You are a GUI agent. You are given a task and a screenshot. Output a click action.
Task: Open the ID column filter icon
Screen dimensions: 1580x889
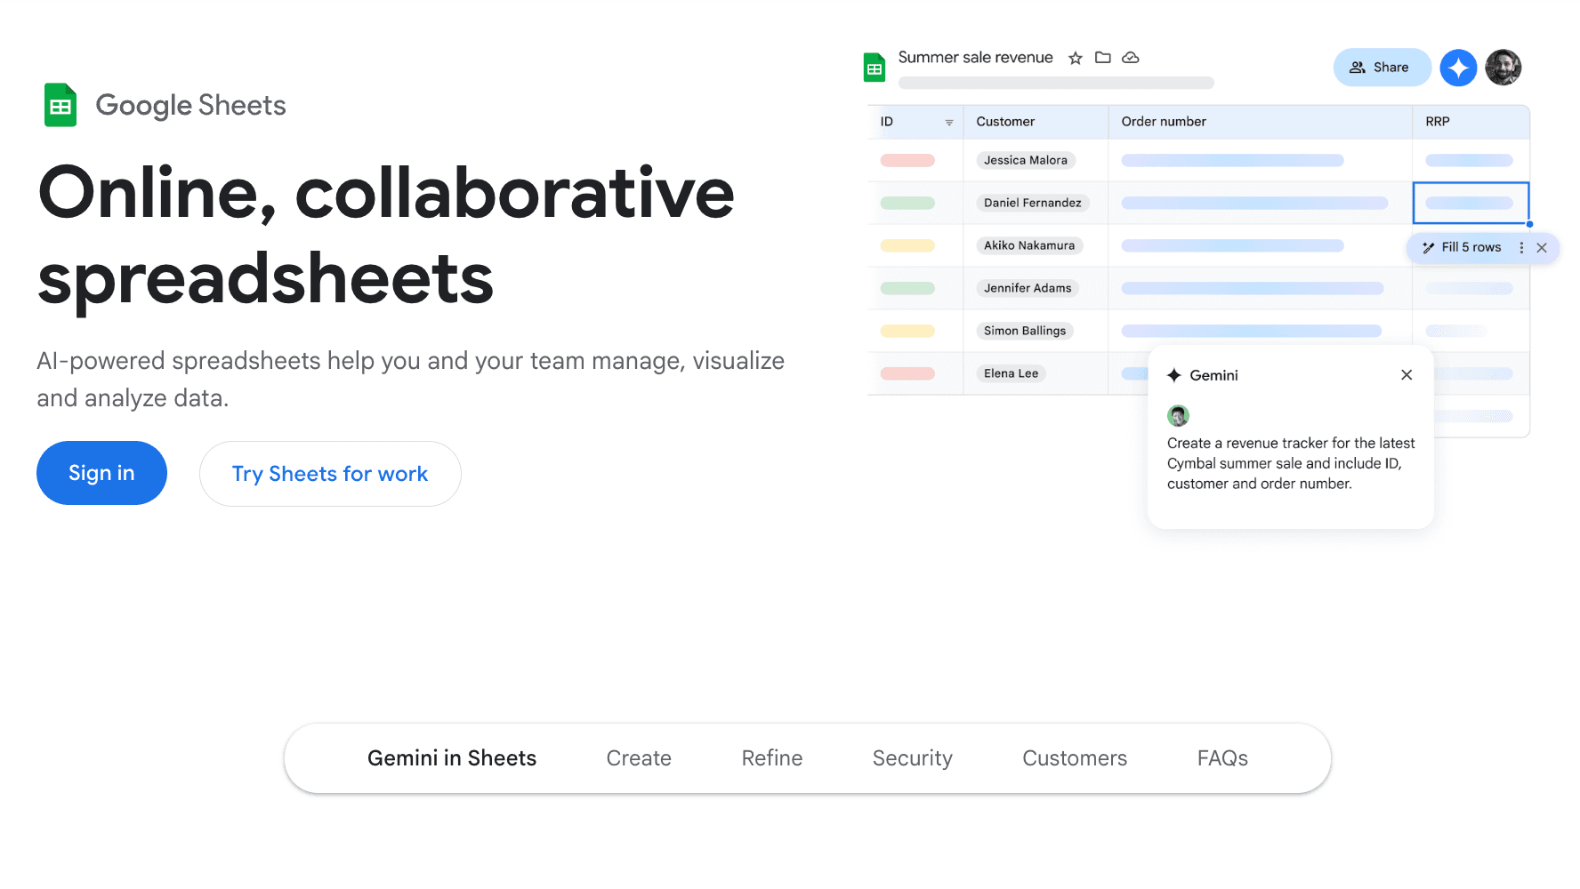pyautogui.click(x=949, y=123)
